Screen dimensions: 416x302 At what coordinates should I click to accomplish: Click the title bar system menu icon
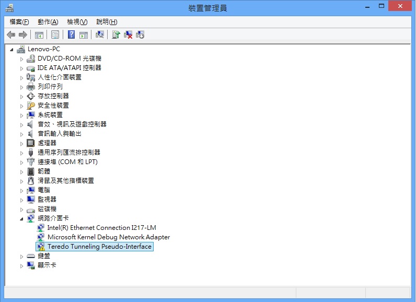(x=9, y=8)
